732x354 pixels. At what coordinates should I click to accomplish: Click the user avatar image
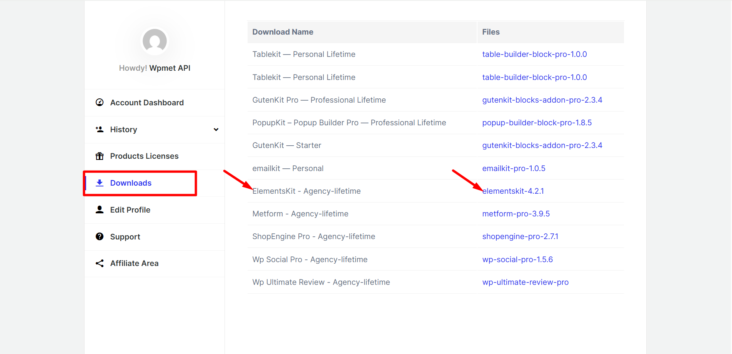[155, 41]
